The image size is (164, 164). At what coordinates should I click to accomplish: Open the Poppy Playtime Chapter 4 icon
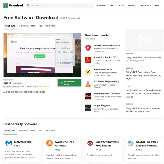coord(88,96)
